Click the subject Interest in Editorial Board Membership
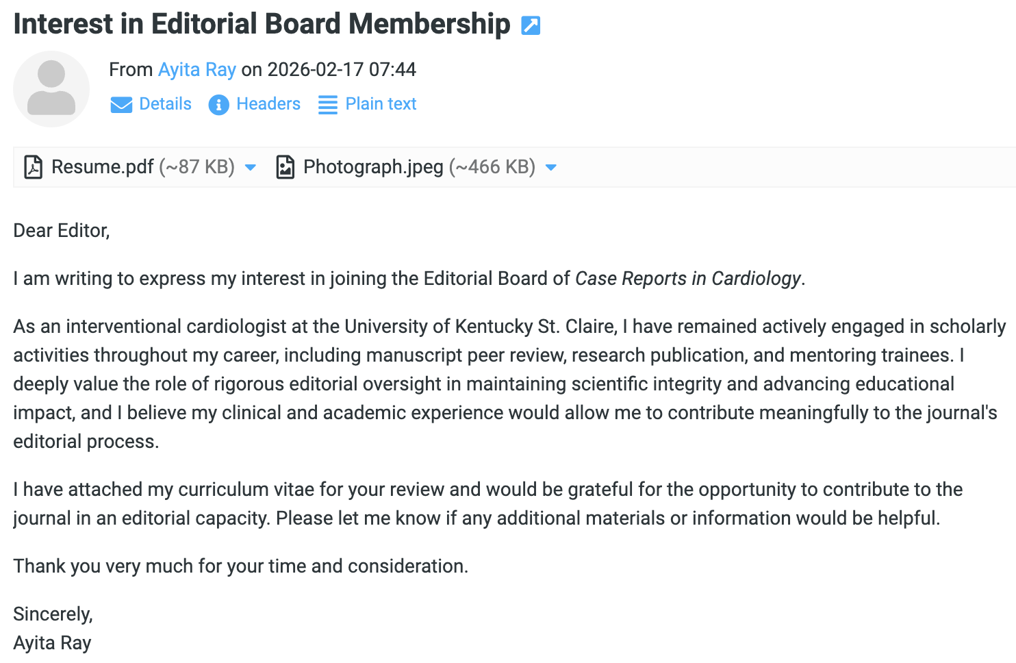This screenshot has width=1016, height=663. [262, 24]
